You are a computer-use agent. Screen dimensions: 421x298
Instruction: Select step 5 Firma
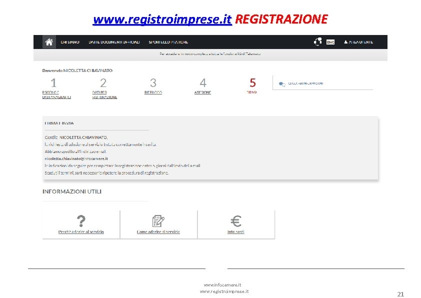(252, 86)
